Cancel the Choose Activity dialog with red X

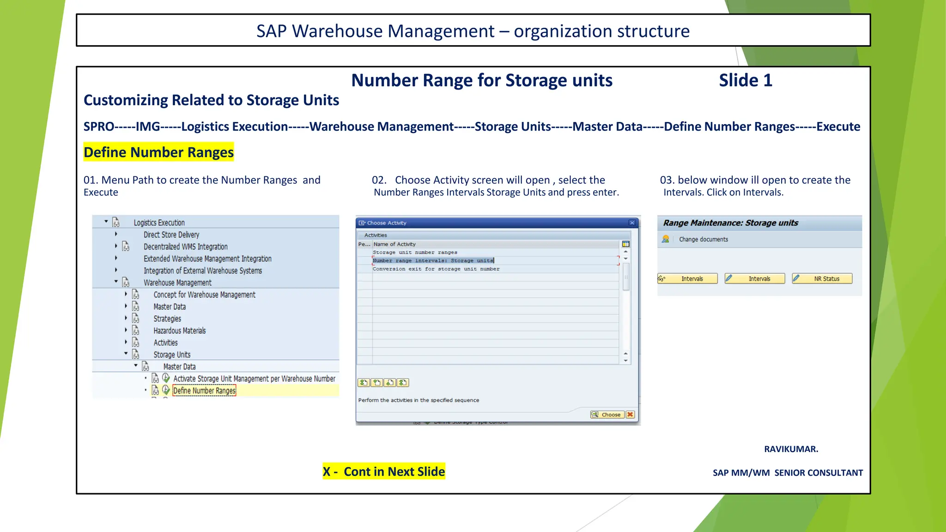[630, 414]
